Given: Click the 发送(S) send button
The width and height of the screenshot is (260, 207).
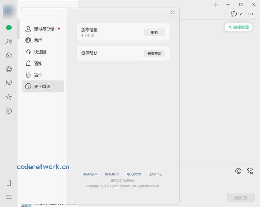Looking at the screenshot, I should (x=240, y=198).
